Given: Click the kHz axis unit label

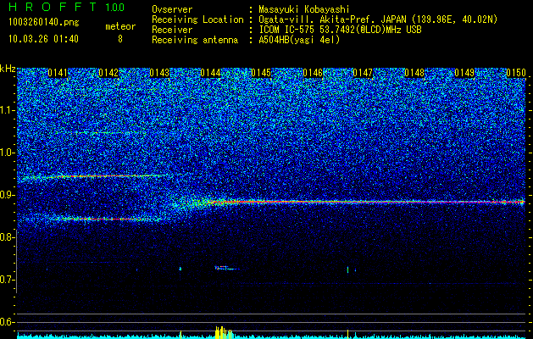Looking at the screenshot, I should pyautogui.click(x=8, y=69).
